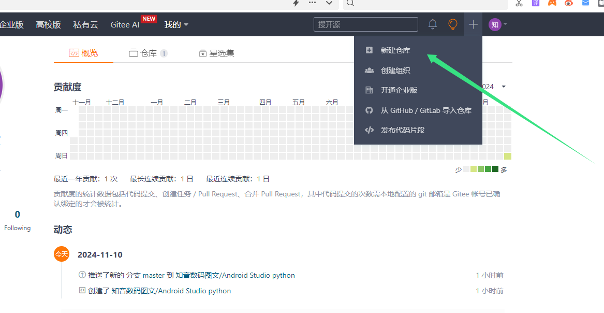The image size is (604, 313).
Task: Click the new repository plus-square icon
Action: [x=369, y=50]
